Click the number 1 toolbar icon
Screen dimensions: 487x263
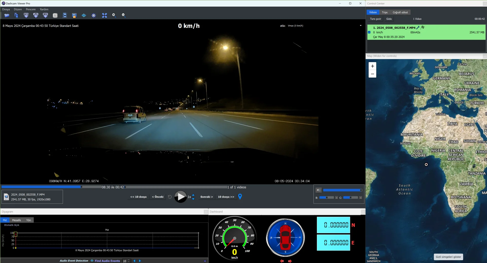(x=55, y=15)
